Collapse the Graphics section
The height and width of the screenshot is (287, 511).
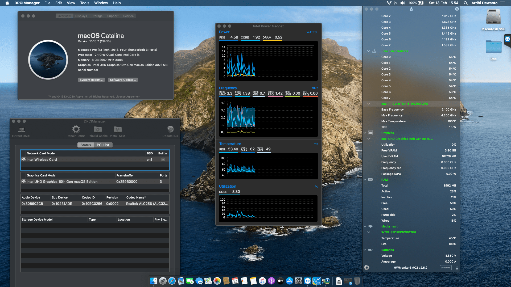click(x=365, y=133)
